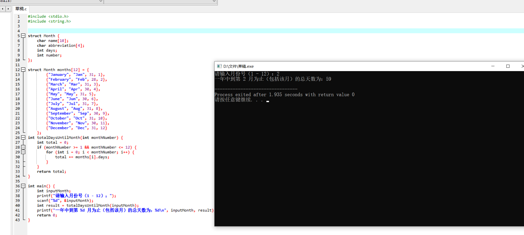This screenshot has height=235, width=524.
Task: Click the return total statement
Action: tap(52, 171)
